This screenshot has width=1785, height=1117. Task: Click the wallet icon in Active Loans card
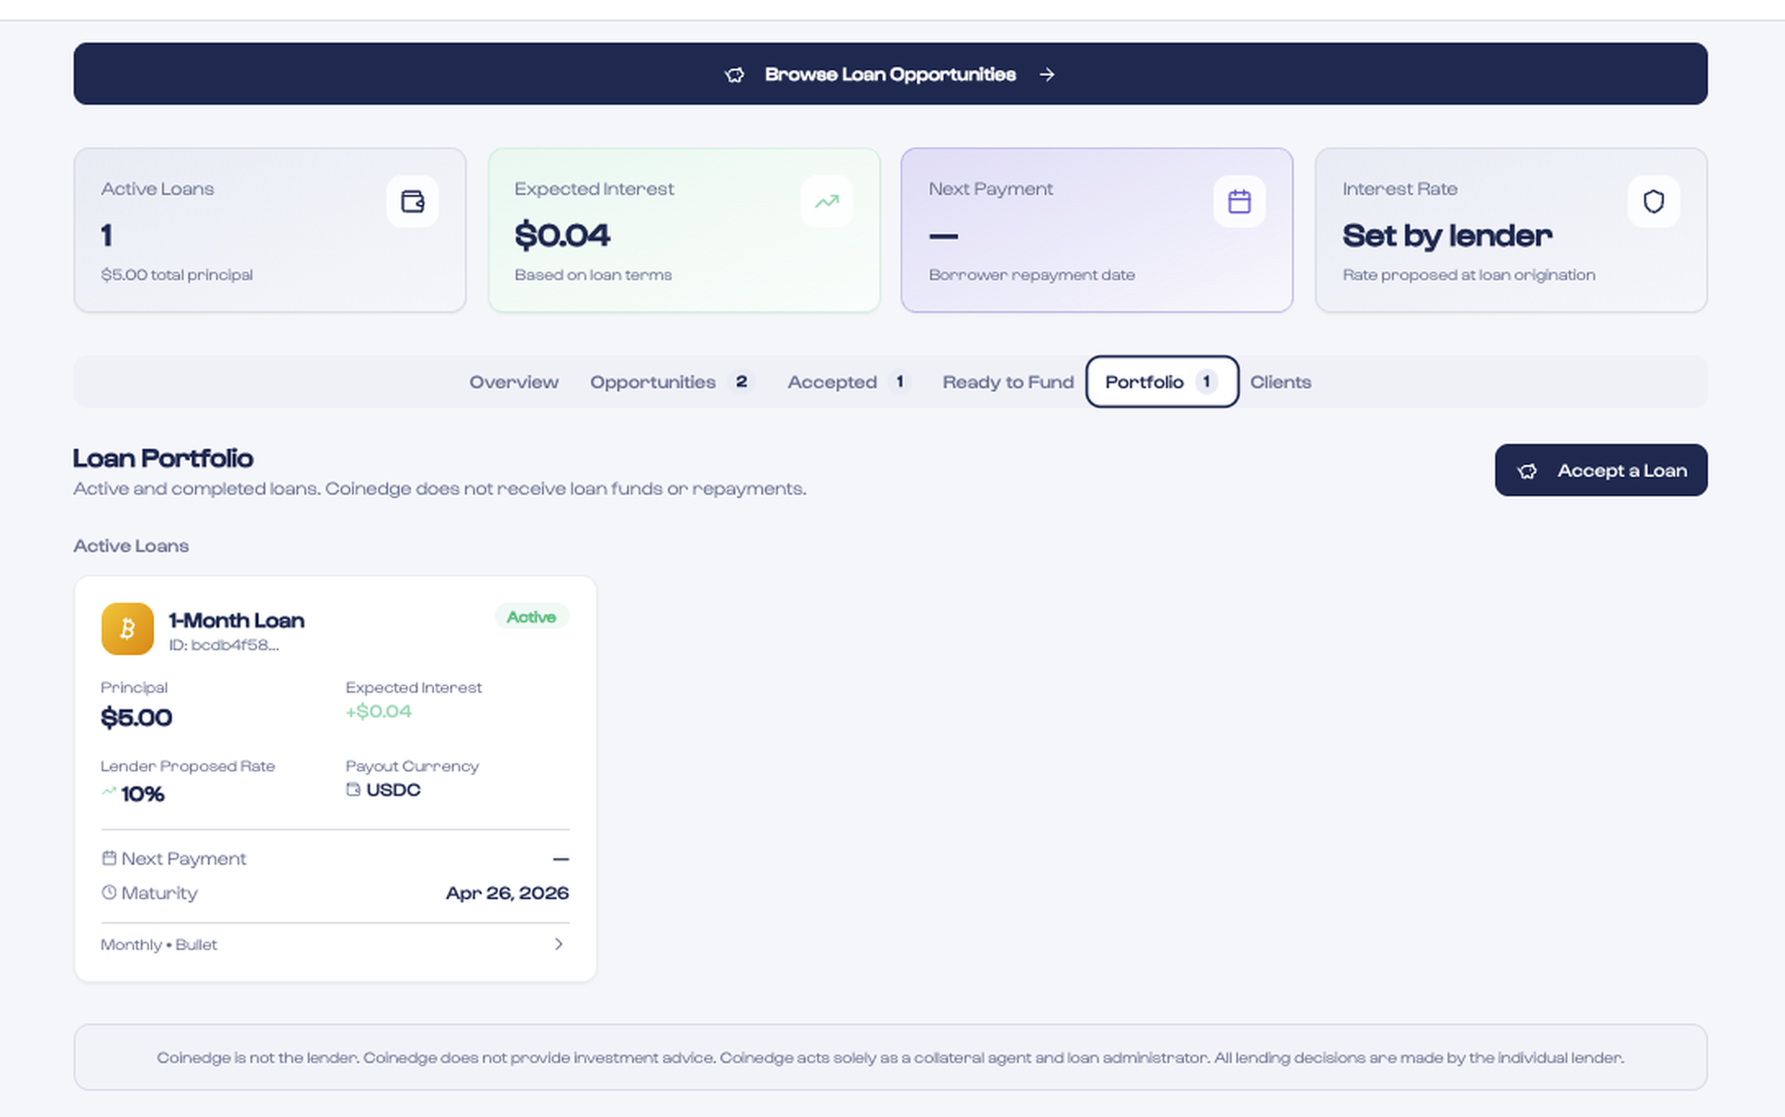(x=412, y=201)
